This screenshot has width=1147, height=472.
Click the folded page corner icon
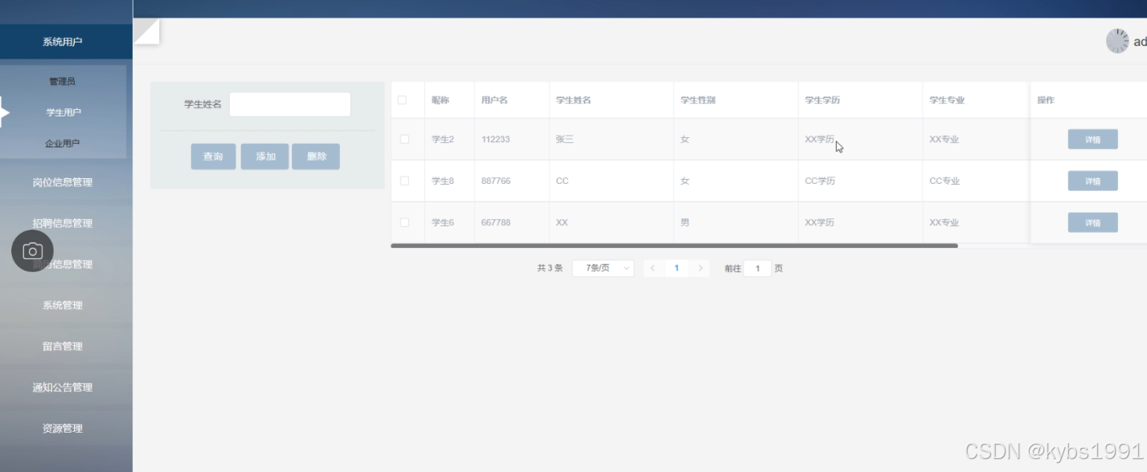pyautogui.click(x=146, y=31)
